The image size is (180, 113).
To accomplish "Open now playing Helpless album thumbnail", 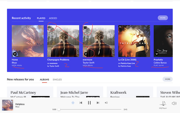I will (8, 105).
